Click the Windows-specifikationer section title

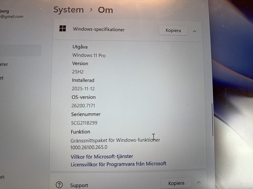tap(99, 29)
